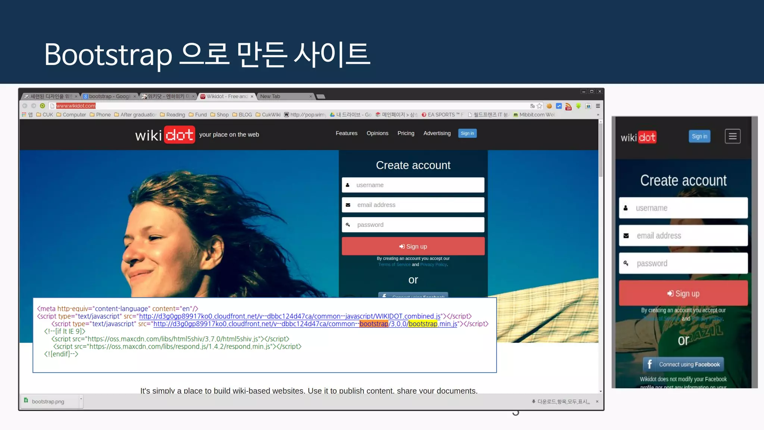Focus the password field in mobile view
The width and height of the screenshot is (764, 430).
pyautogui.click(x=683, y=263)
